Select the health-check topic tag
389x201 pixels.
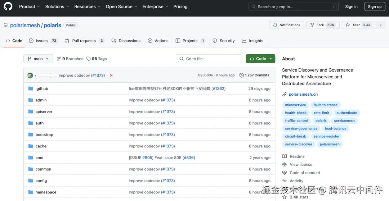[296, 113]
